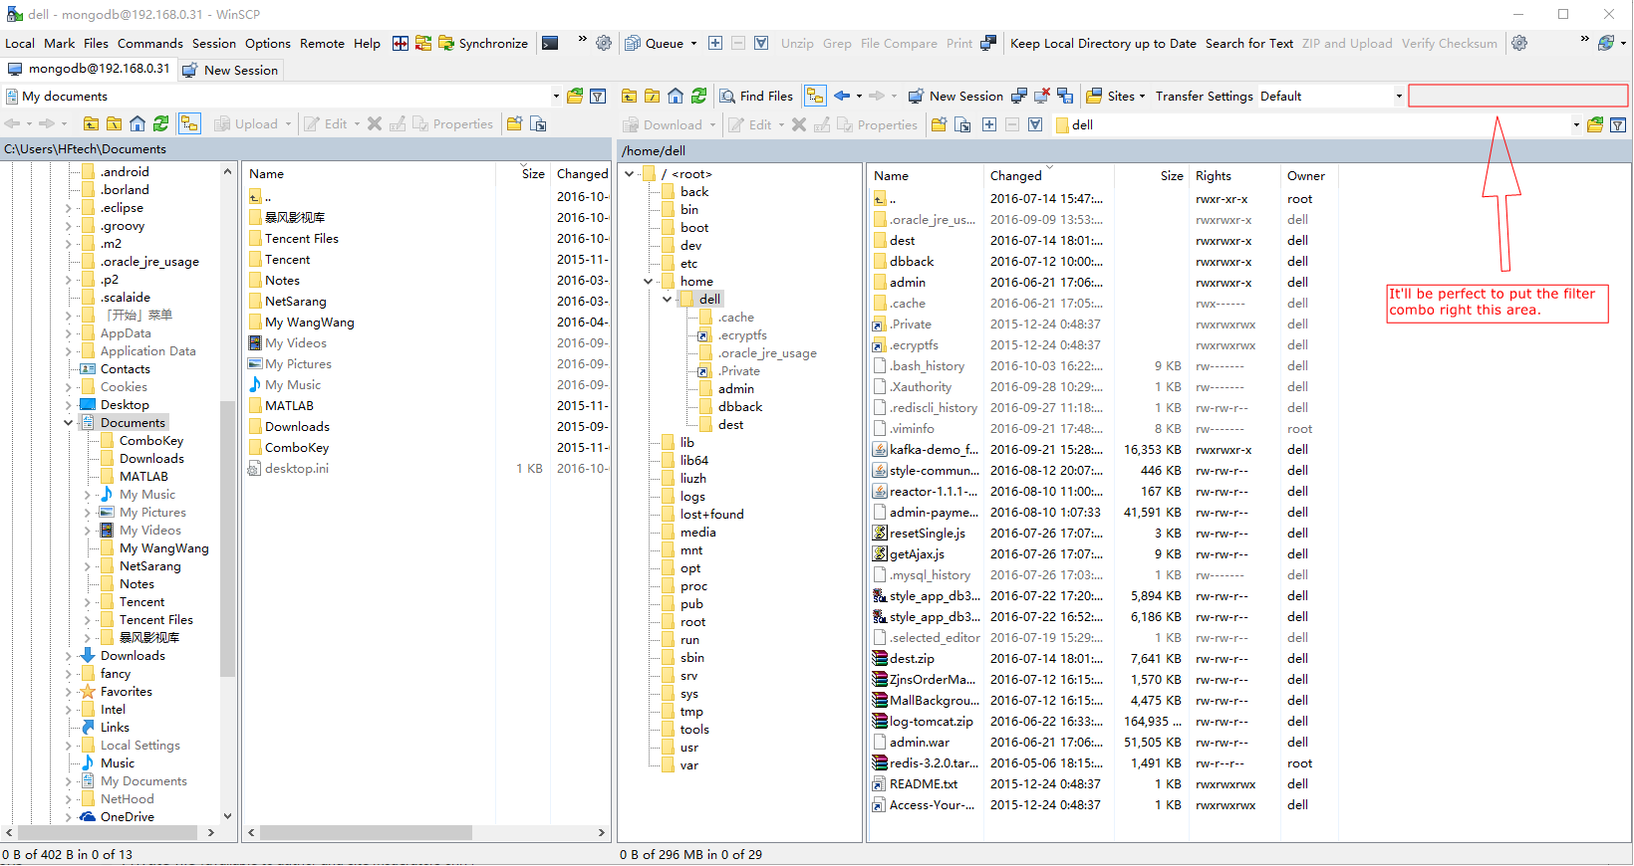Open the Commands menu

click(x=149, y=43)
